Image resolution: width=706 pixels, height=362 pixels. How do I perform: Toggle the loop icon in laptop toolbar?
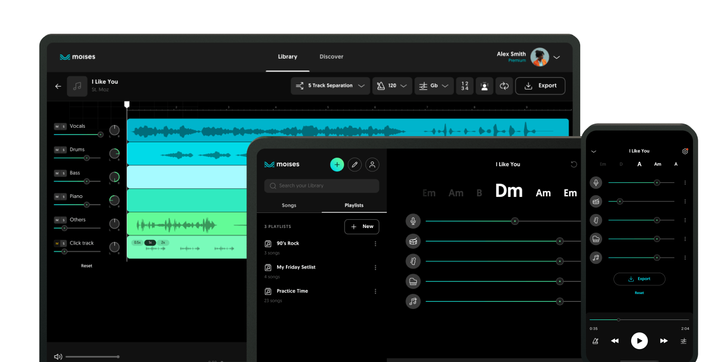(504, 86)
